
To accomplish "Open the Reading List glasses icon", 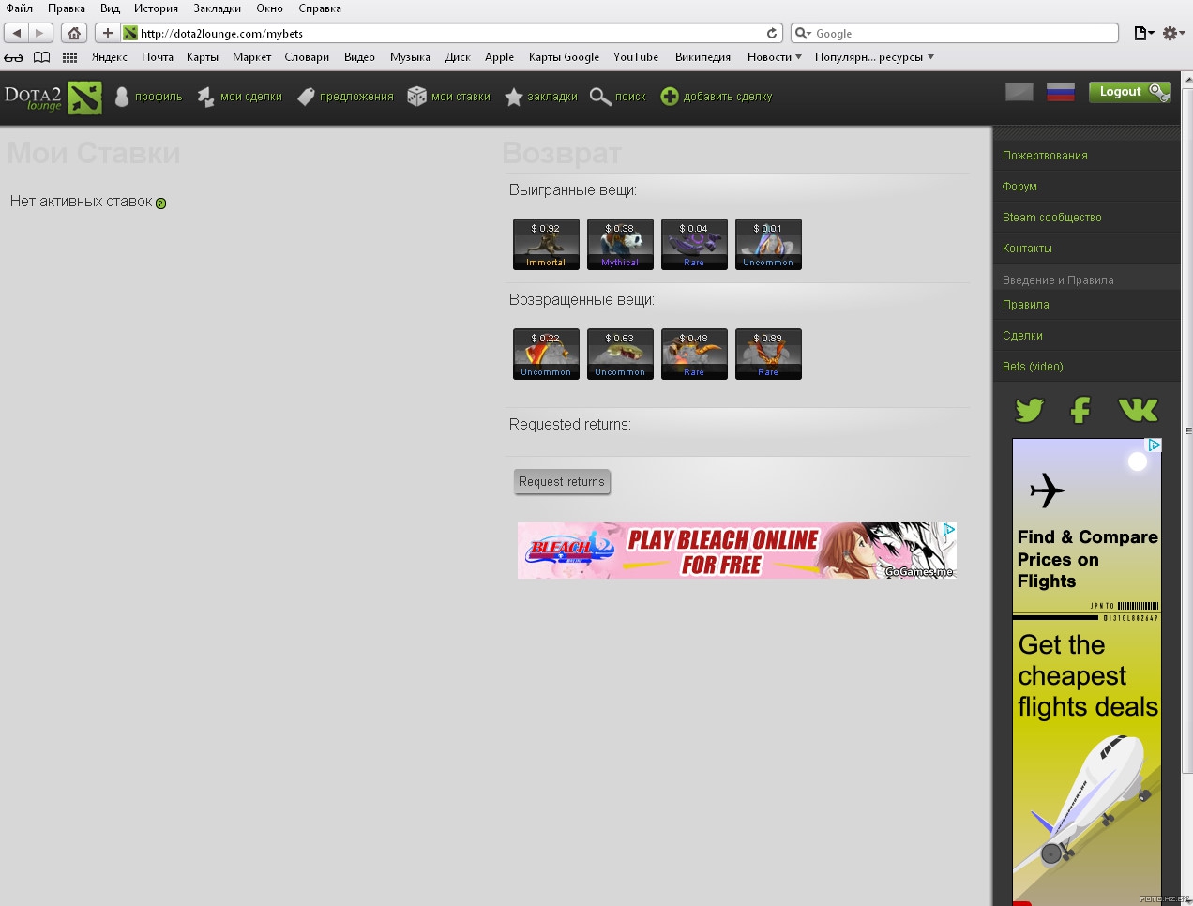I will (x=13, y=57).
